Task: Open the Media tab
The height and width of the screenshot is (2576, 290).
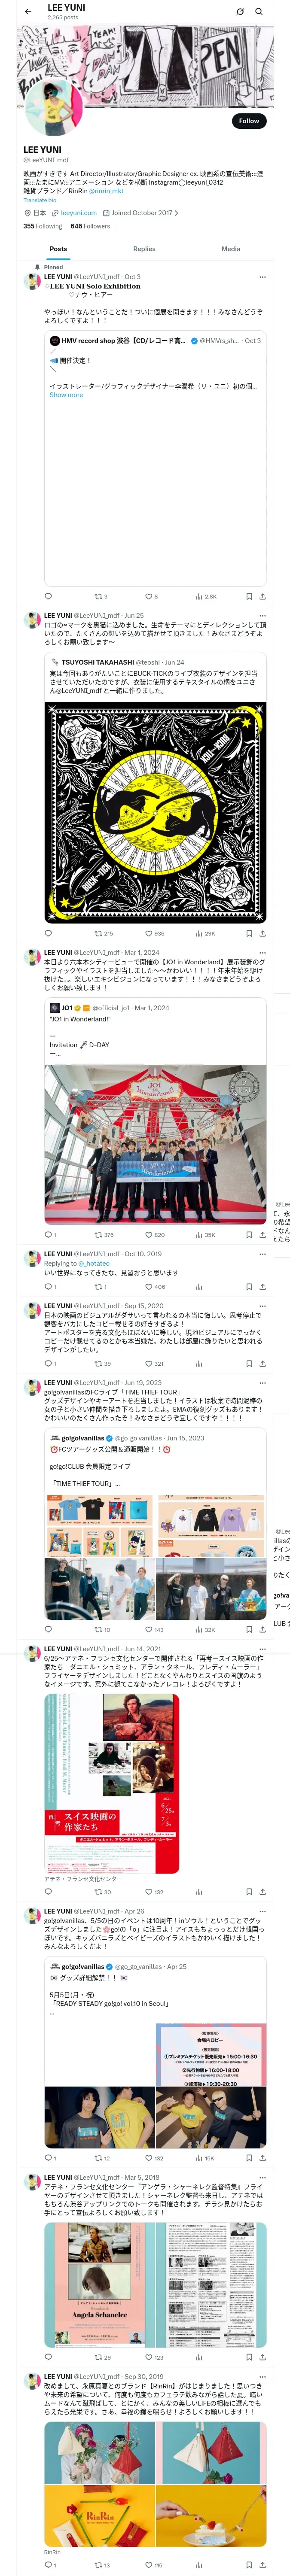Action: 231,249
